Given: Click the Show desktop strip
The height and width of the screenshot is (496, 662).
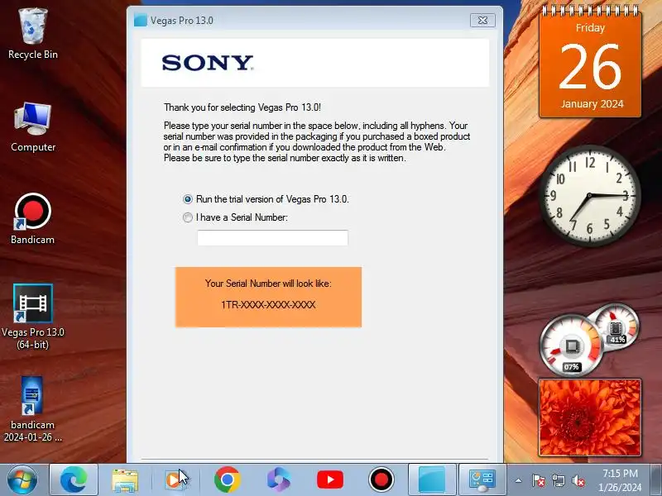Looking at the screenshot, I should pos(656,479).
